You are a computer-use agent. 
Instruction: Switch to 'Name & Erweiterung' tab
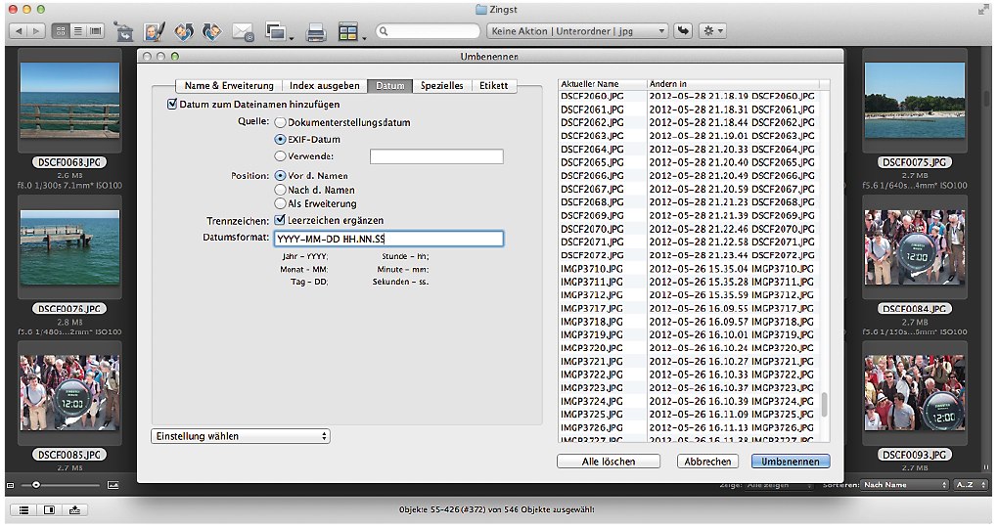click(229, 86)
